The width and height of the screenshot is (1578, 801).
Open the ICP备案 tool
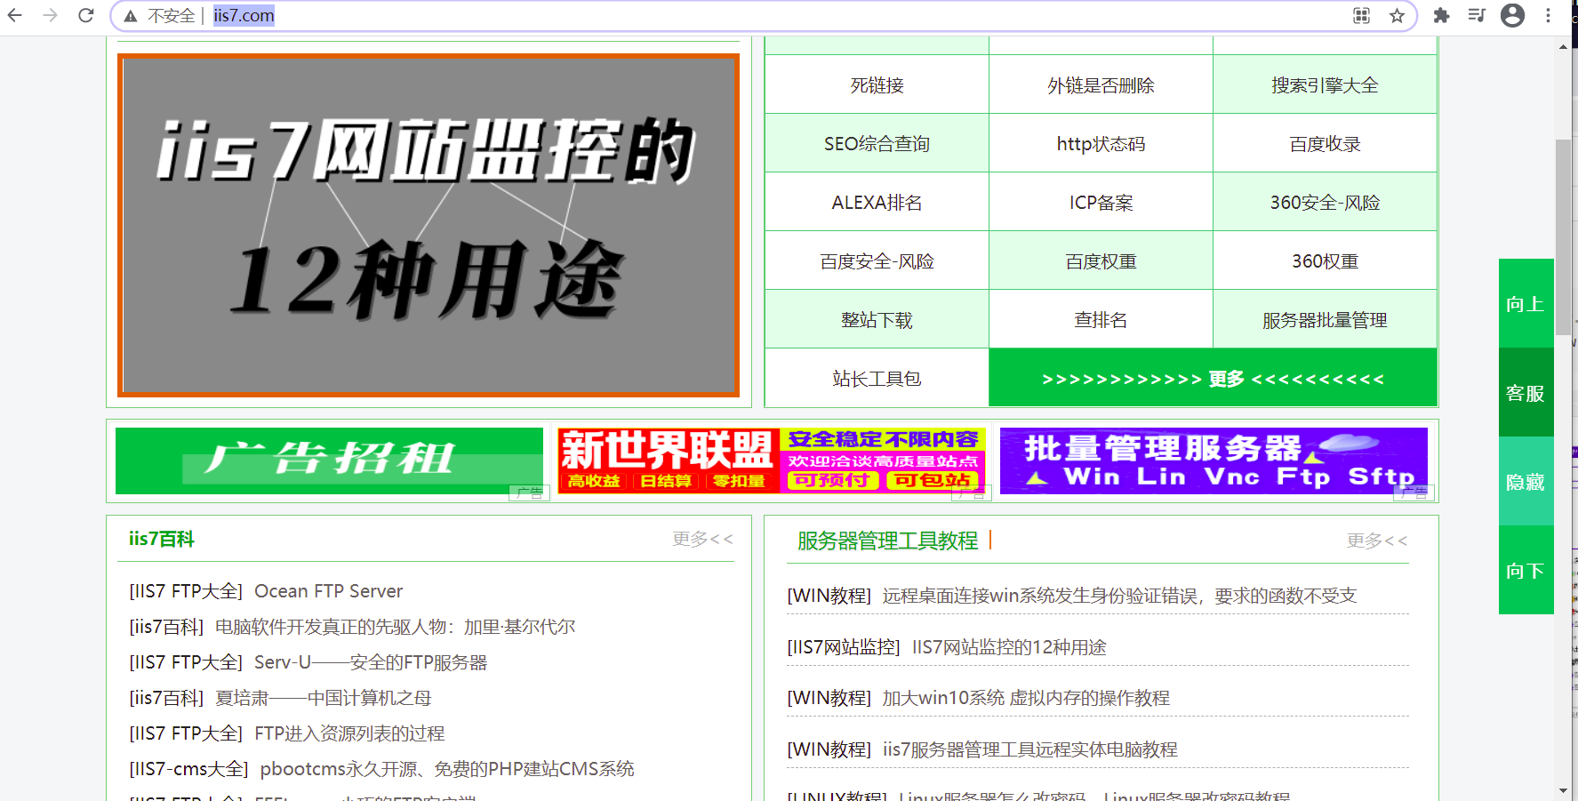[x=1101, y=202]
